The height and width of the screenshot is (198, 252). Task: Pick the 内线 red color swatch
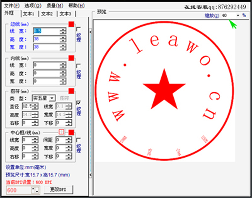71,58
